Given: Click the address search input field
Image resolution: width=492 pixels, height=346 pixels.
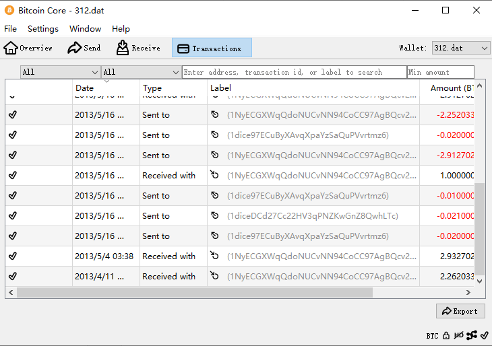Looking at the screenshot, I should point(294,72).
